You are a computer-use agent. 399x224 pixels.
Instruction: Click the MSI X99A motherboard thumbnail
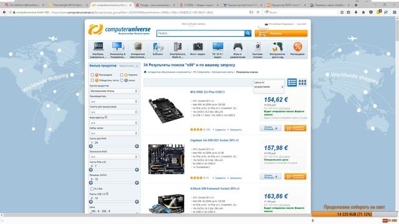coord(166,111)
